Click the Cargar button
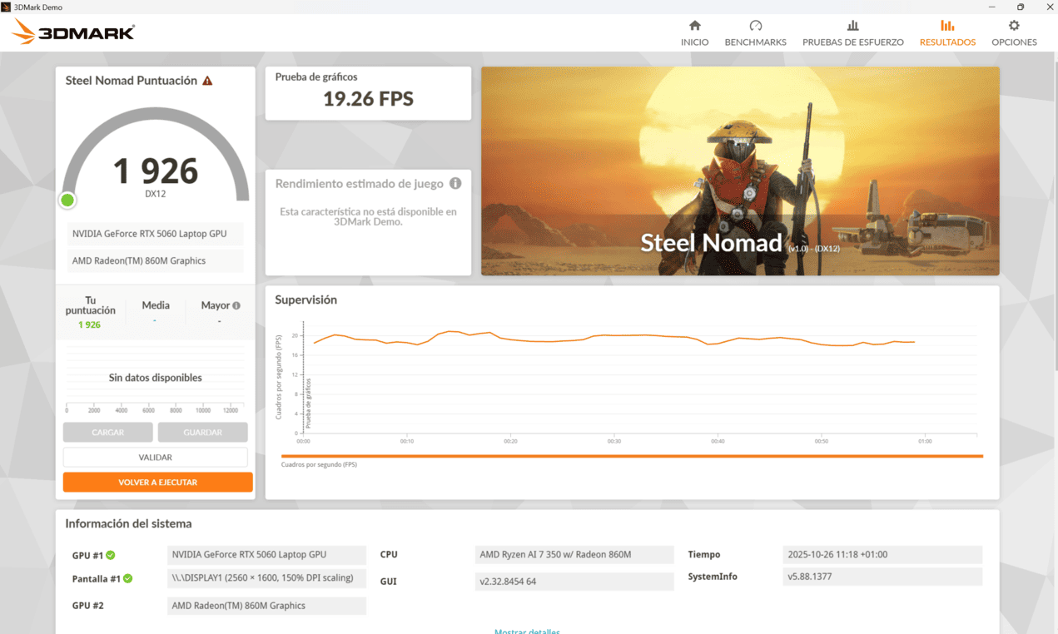Screen dimensions: 1058x634 pyautogui.click(x=108, y=433)
